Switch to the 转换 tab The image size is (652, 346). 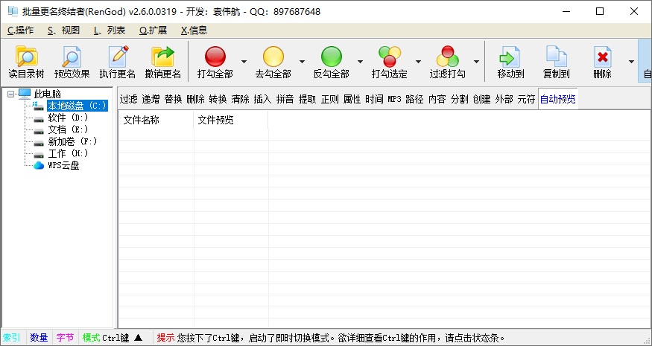tap(218, 99)
